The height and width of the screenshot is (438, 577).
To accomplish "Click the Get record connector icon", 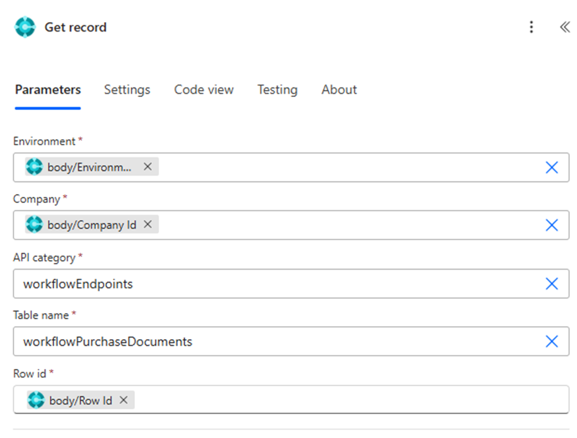I will [25, 27].
